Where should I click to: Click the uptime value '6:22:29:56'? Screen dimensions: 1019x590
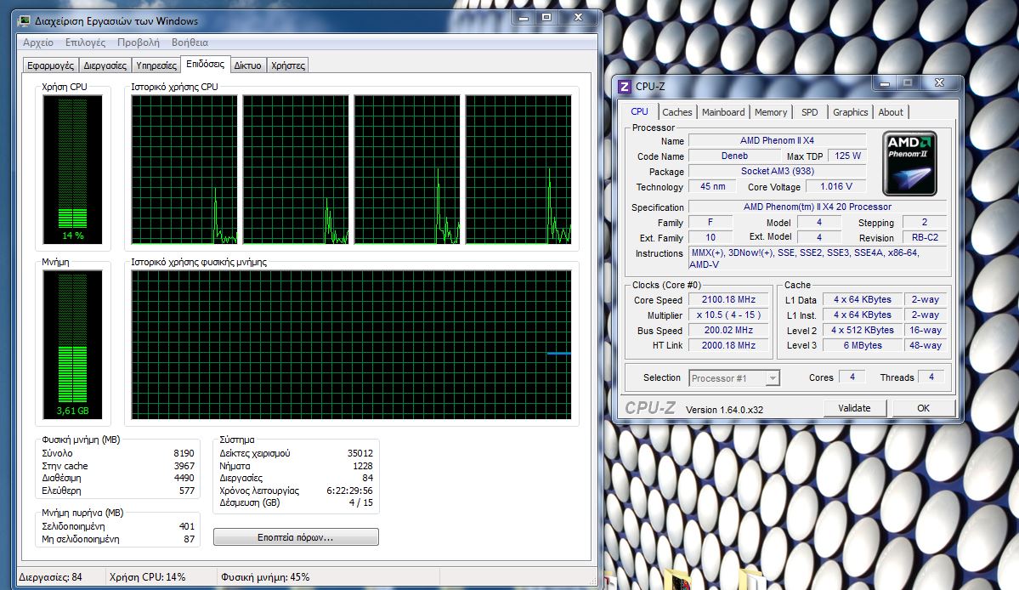click(349, 491)
